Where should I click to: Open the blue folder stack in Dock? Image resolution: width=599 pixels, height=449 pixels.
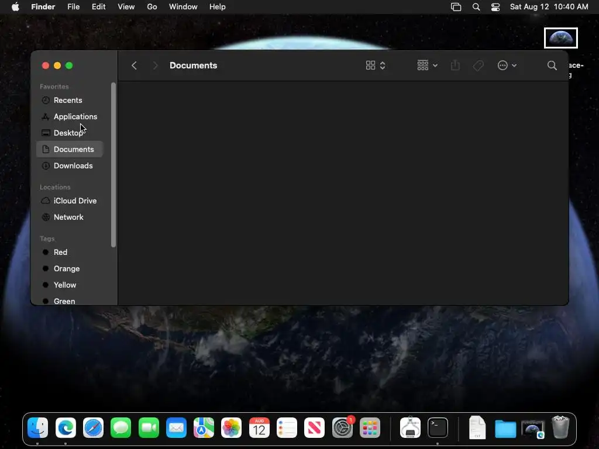click(505, 429)
